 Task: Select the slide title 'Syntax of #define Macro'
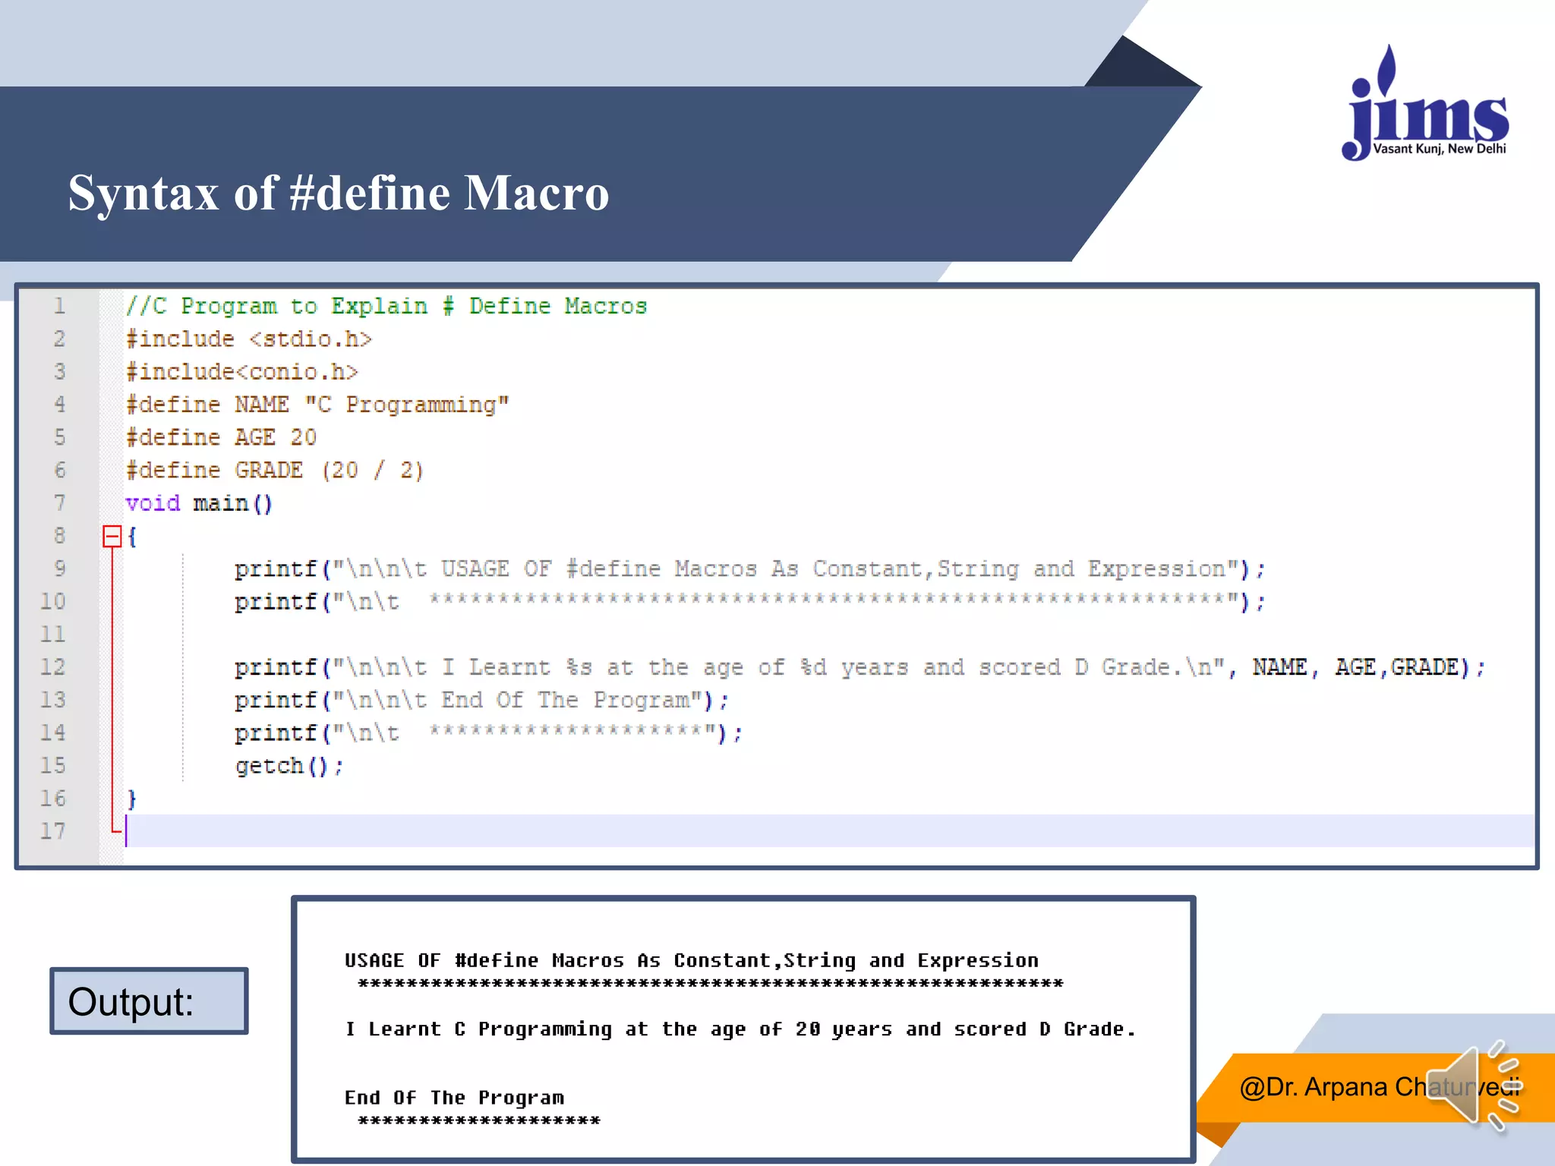tap(339, 193)
